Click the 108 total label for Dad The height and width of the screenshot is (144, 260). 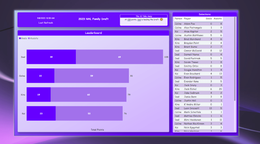coord(166,57)
